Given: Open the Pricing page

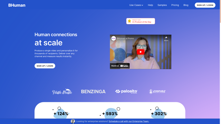Looking at the screenshot, I should click(175, 5).
